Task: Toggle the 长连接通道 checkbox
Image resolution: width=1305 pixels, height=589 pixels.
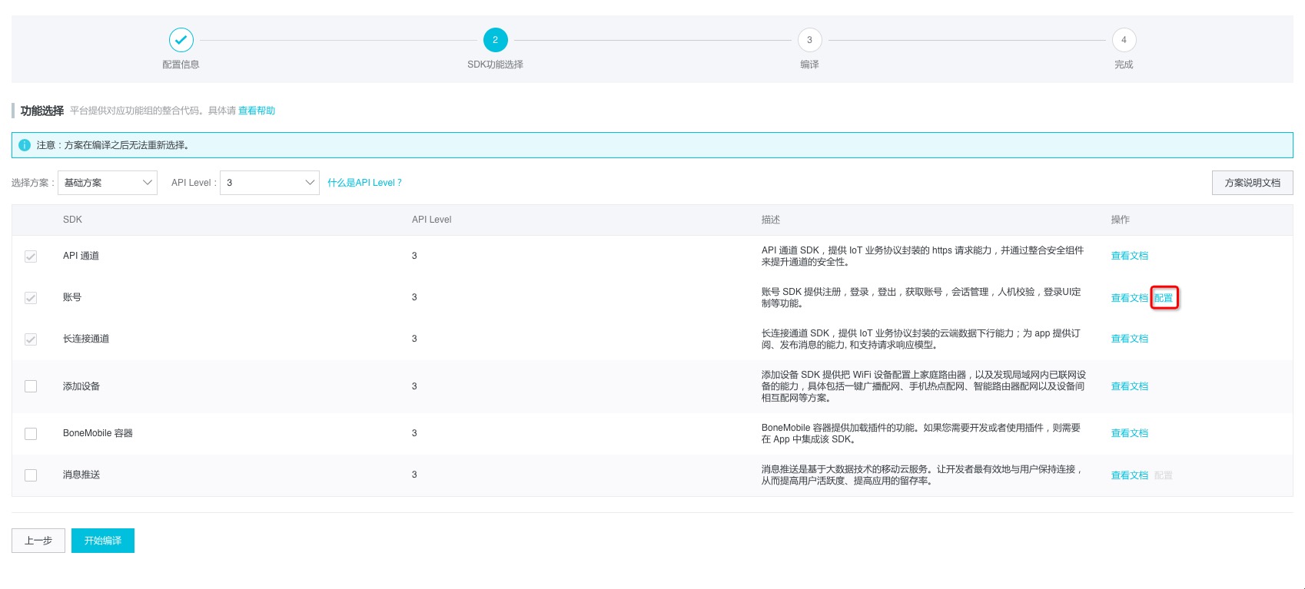Action: coord(31,339)
